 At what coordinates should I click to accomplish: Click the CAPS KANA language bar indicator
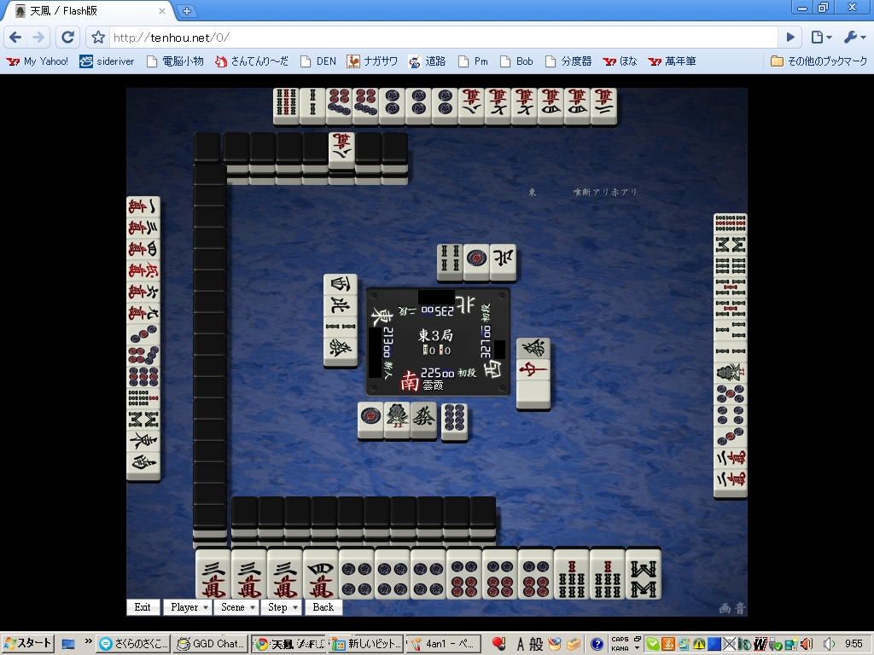click(620, 645)
